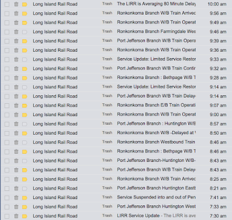Click trash icon on the 8:57 am Huntington row
Screen dimensions: 232x220
coord(16,124)
